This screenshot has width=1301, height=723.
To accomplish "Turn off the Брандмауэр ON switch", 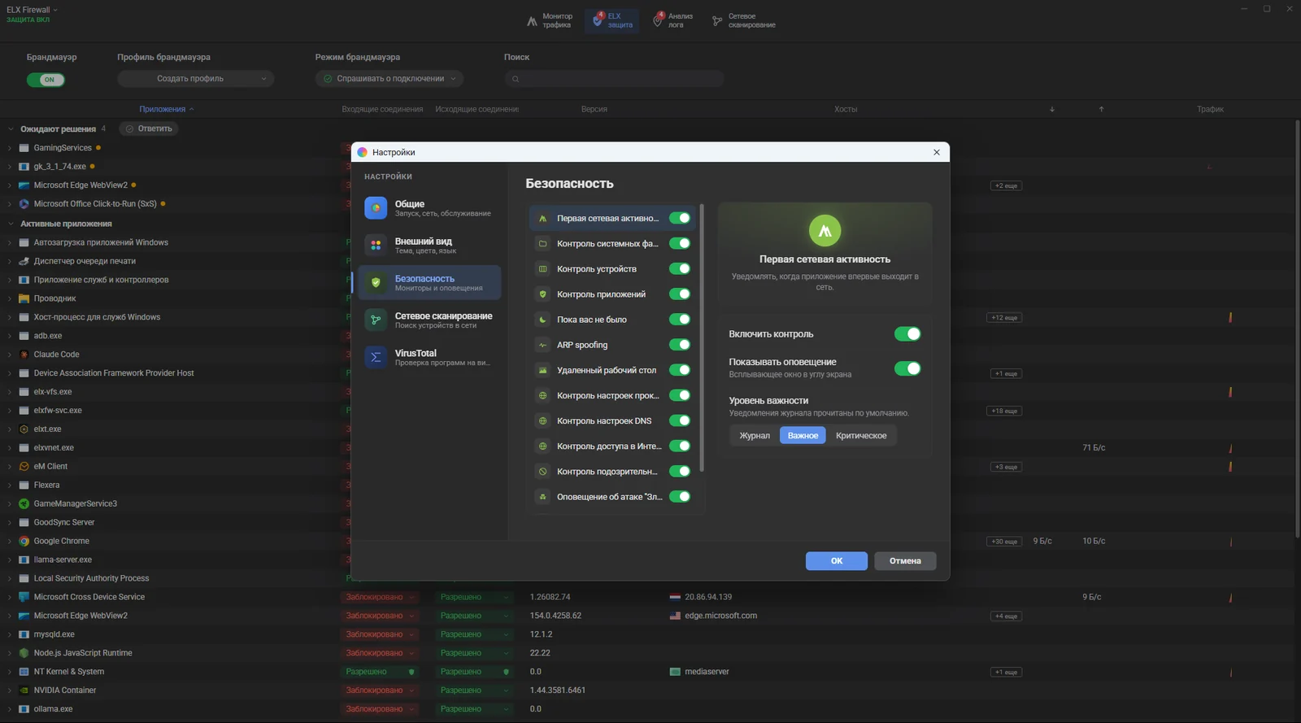I will (x=46, y=80).
